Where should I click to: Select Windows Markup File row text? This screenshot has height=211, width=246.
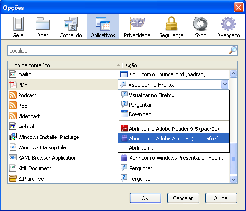coord(42,147)
